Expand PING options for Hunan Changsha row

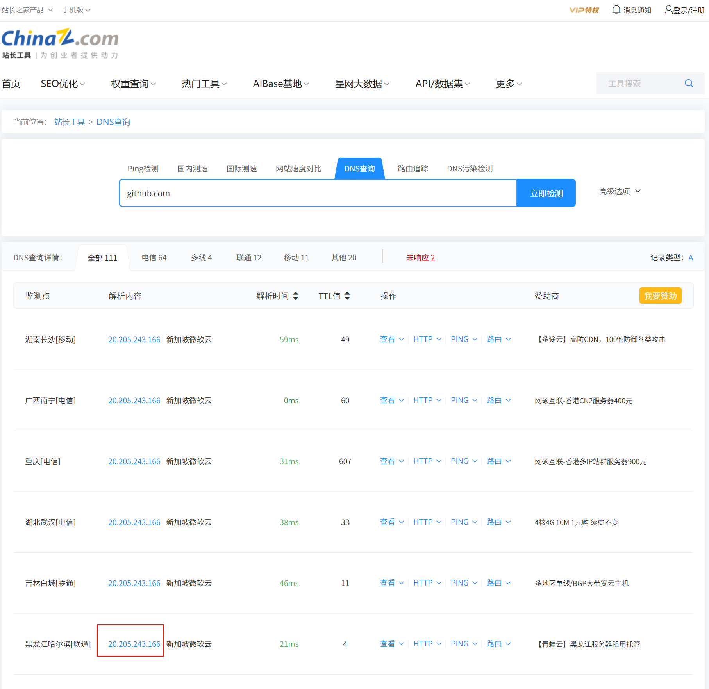click(464, 339)
